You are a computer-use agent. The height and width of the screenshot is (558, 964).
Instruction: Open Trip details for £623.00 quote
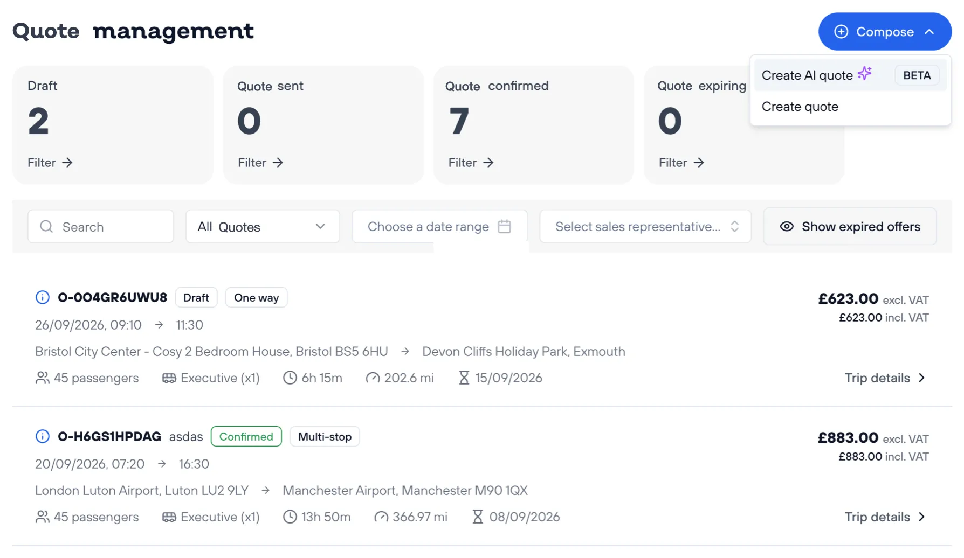(885, 378)
